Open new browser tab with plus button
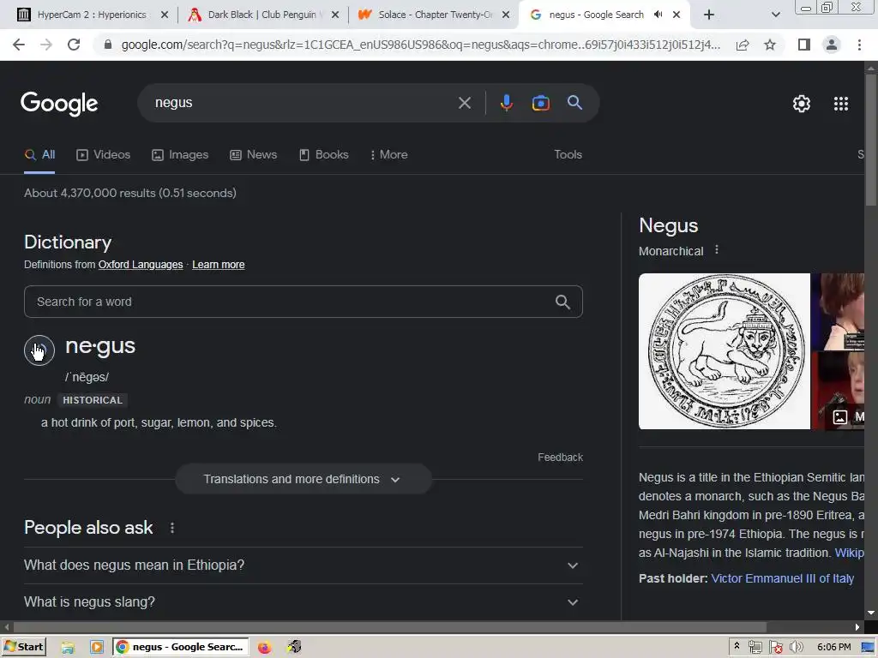The height and width of the screenshot is (658, 878). 709,15
